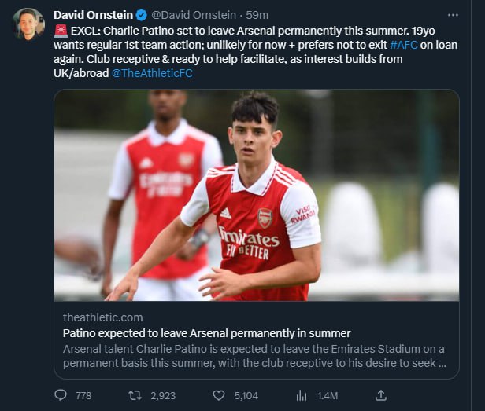Click the blue verified badge

[x=140, y=15]
